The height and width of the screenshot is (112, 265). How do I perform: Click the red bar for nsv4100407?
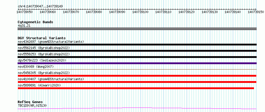(137, 82)
